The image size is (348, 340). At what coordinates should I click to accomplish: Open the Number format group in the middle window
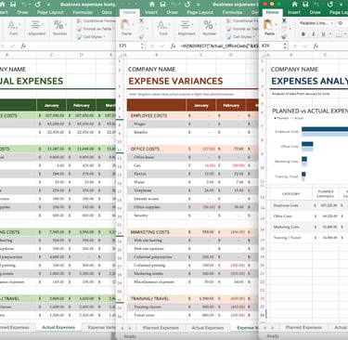click(209, 28)
